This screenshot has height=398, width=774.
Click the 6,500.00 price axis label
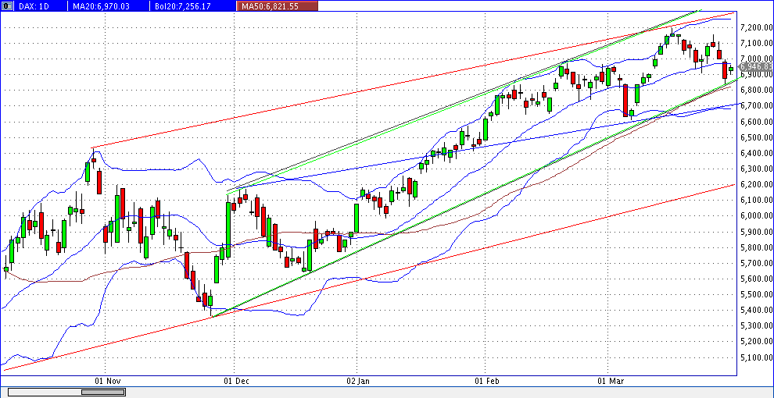coord(756,137)
